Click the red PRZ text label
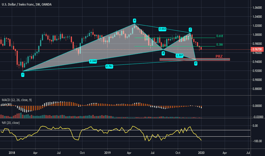The image size is (265, 156). point(219,56)
